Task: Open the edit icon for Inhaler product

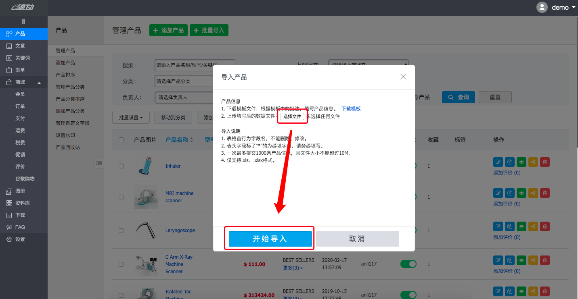Action: pos(498,162)
